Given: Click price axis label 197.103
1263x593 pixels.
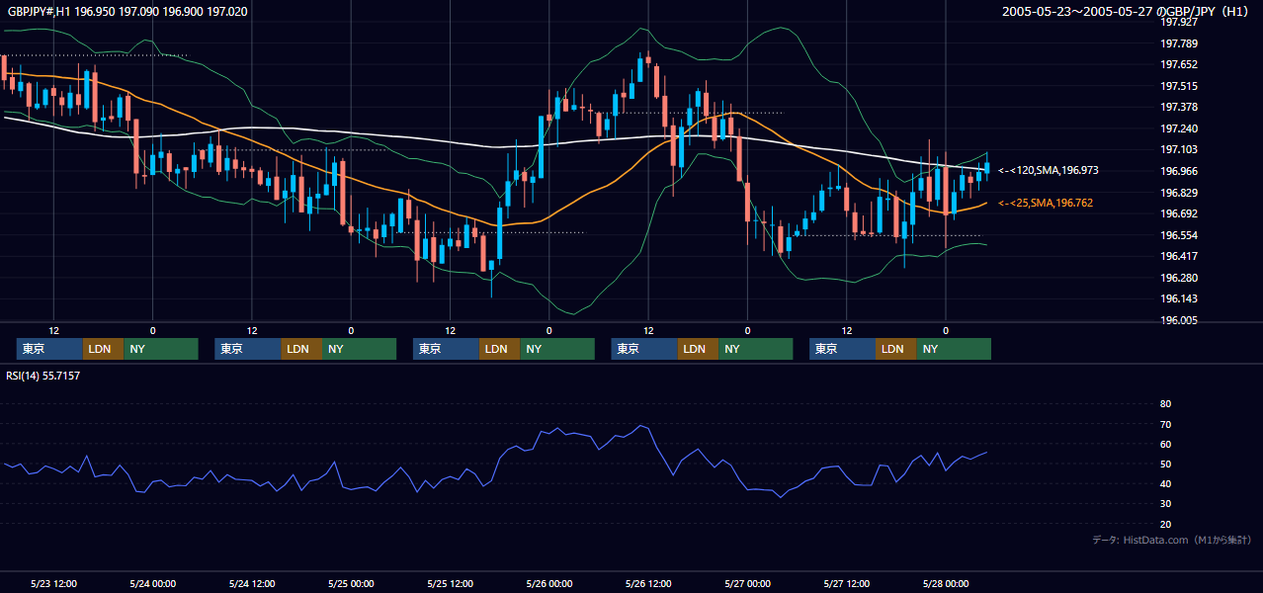Looking at the screenshot, I should (x=1178, y=149).
